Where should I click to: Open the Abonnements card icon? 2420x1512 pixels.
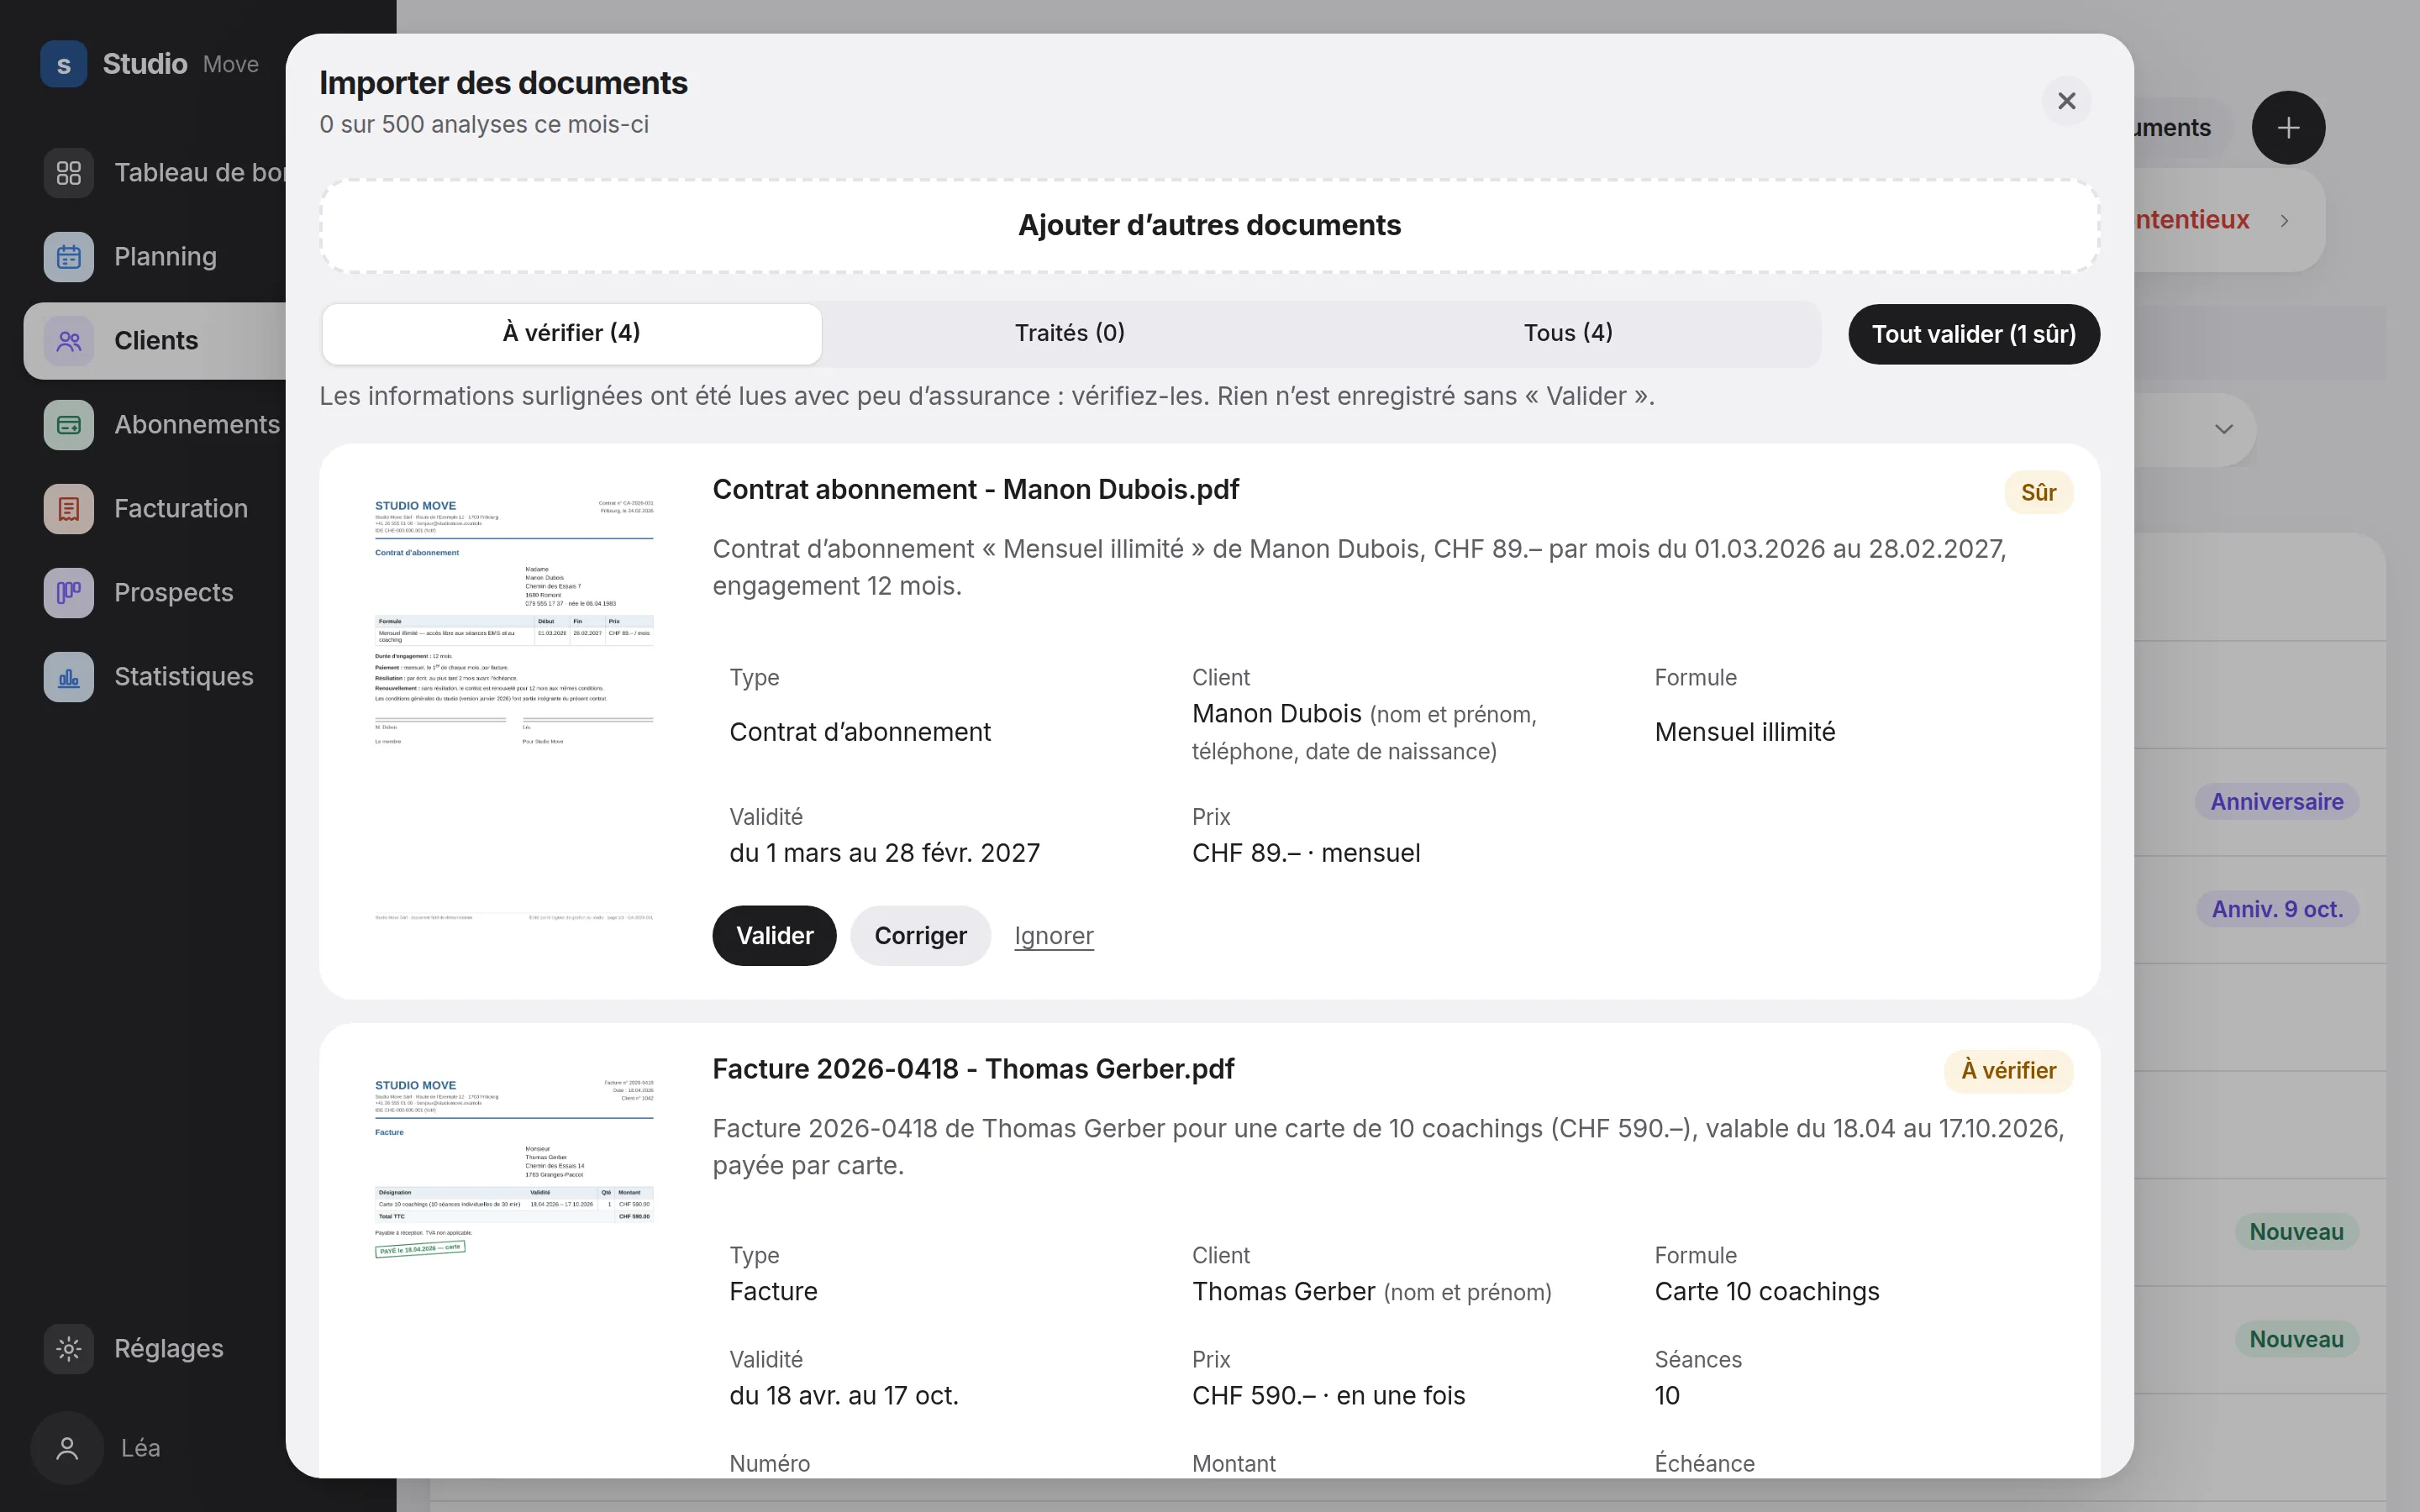pos(69,425)
